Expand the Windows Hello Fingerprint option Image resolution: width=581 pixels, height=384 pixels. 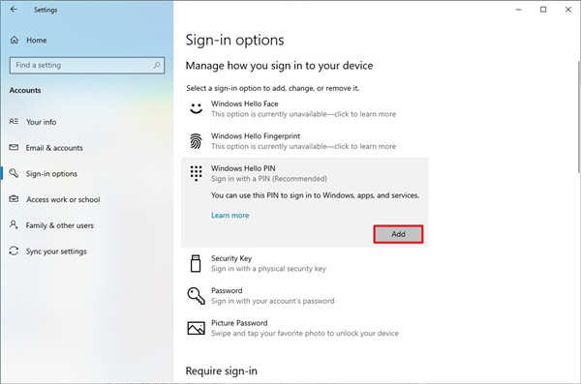pos(305,141)
